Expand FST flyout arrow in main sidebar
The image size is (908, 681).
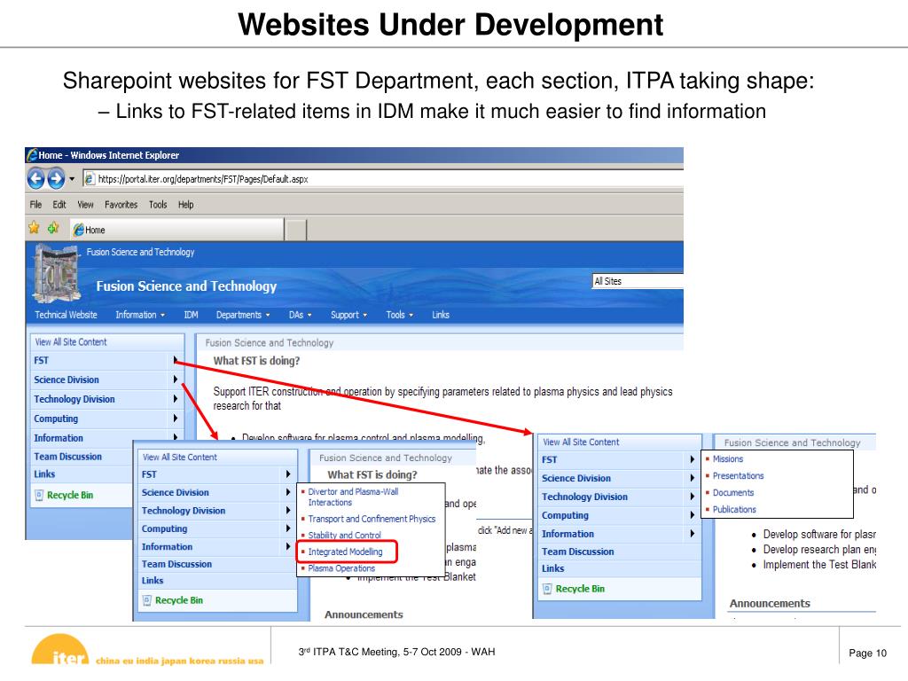[x=175, y=360]
